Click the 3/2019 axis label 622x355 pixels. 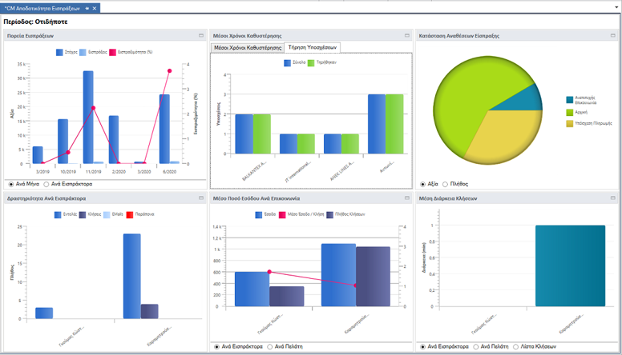[42, 172]
